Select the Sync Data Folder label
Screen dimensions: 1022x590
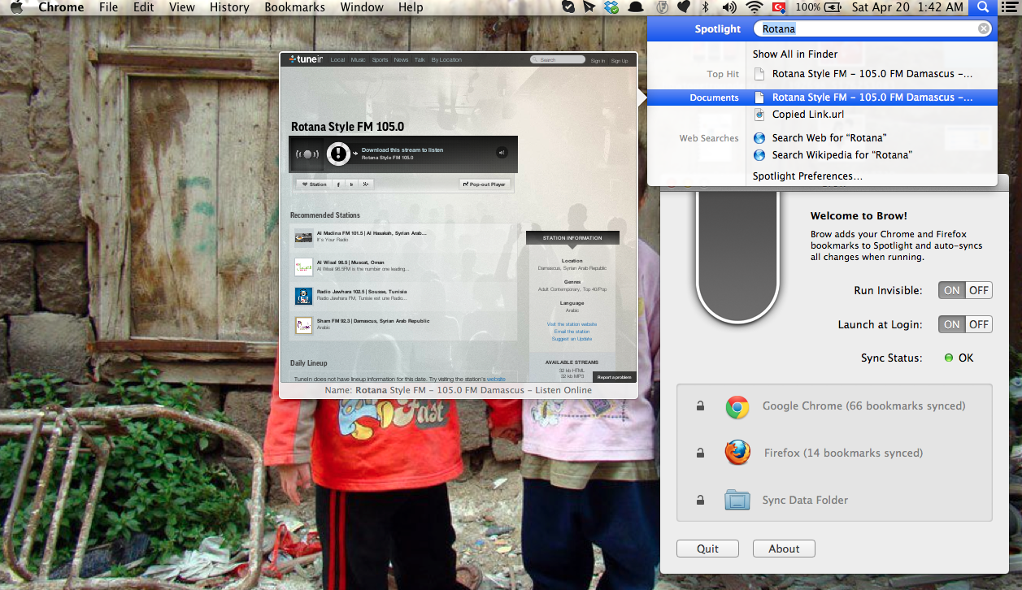coord(805,500)
